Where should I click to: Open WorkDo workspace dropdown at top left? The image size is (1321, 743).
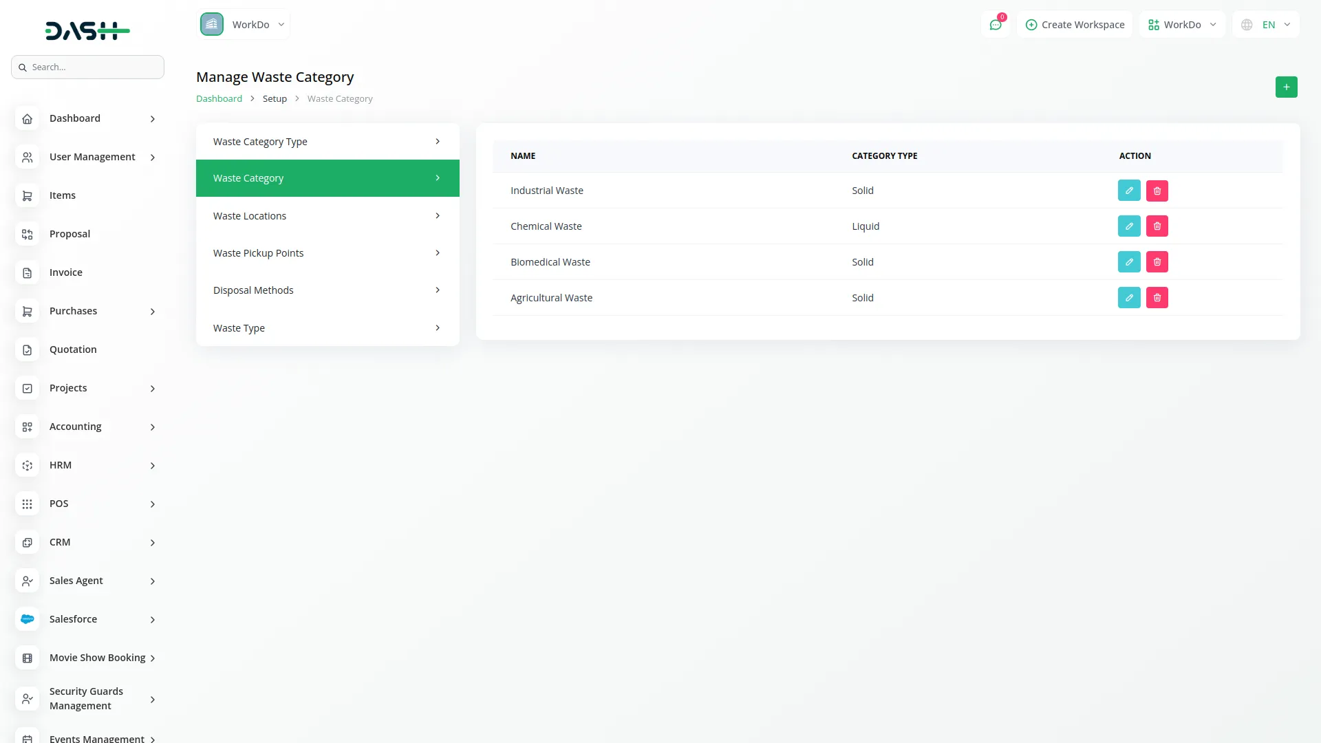click(244, 25)
